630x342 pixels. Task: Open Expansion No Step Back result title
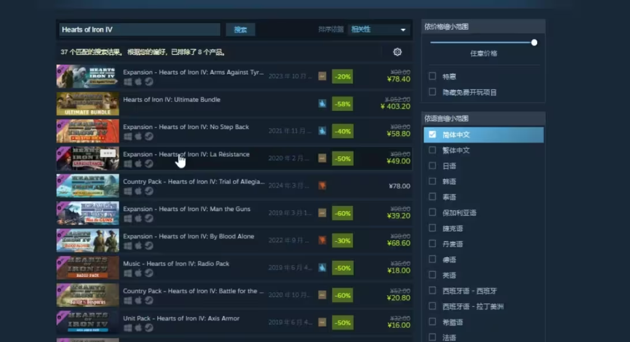tap(186, 127)
